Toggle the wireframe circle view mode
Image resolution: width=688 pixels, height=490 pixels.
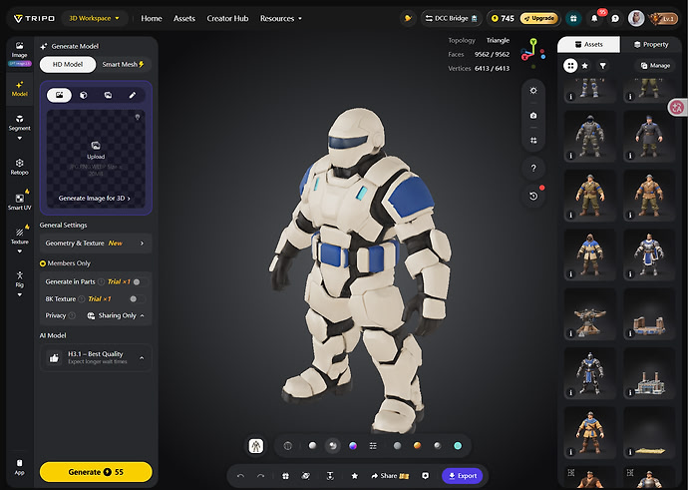pos(288,446)
